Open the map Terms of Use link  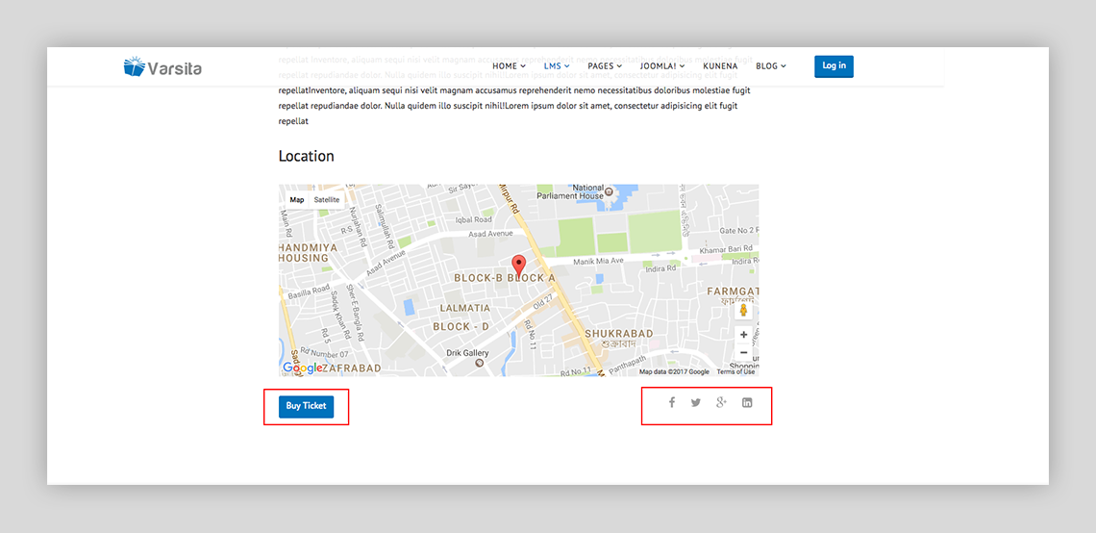pos(735,371)
